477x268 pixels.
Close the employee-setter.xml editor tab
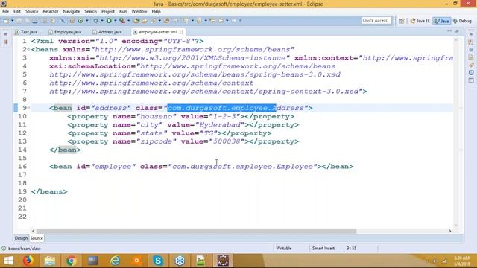[181, 32]
